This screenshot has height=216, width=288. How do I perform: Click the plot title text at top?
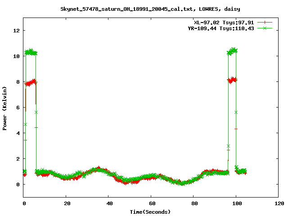pyautogui.click(x=144, y=9)
